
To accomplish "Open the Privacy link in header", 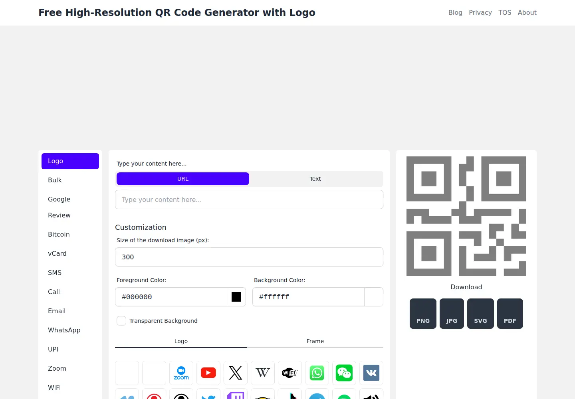I will [480, 12].
